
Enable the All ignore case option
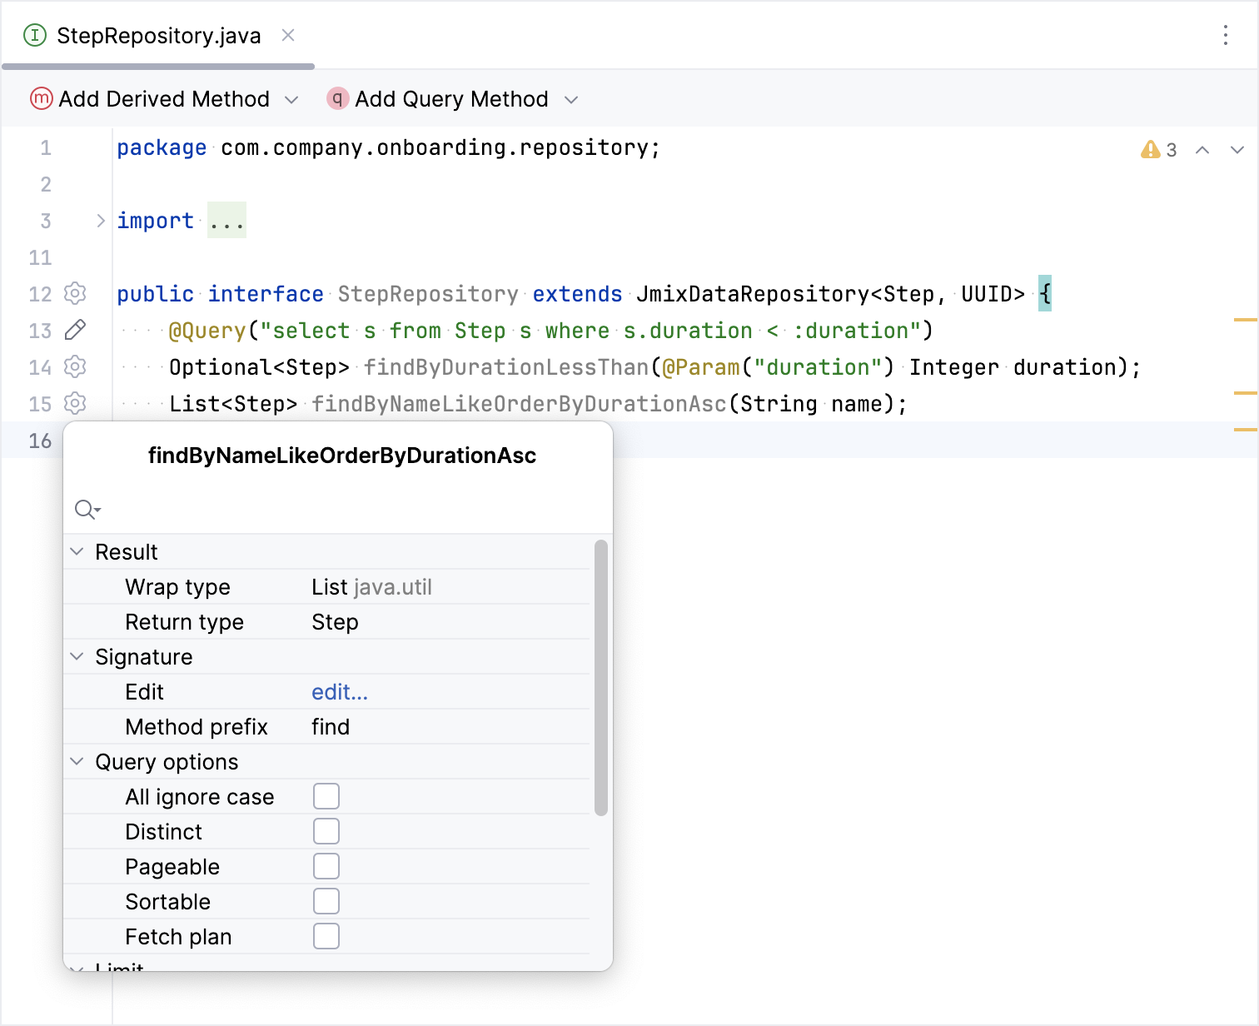pos(326,795)
